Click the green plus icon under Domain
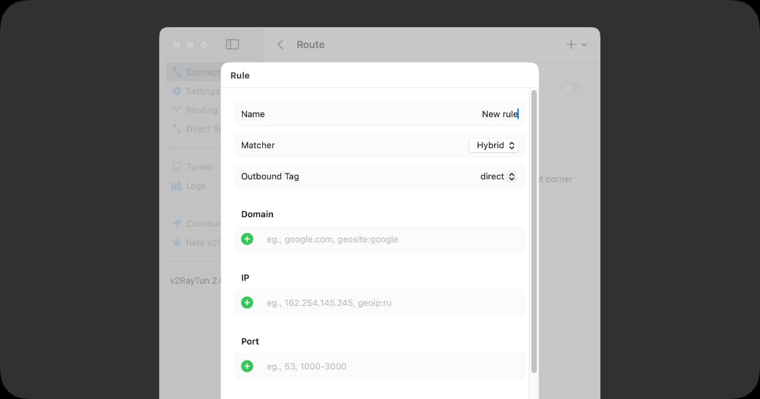 (247, 239)
